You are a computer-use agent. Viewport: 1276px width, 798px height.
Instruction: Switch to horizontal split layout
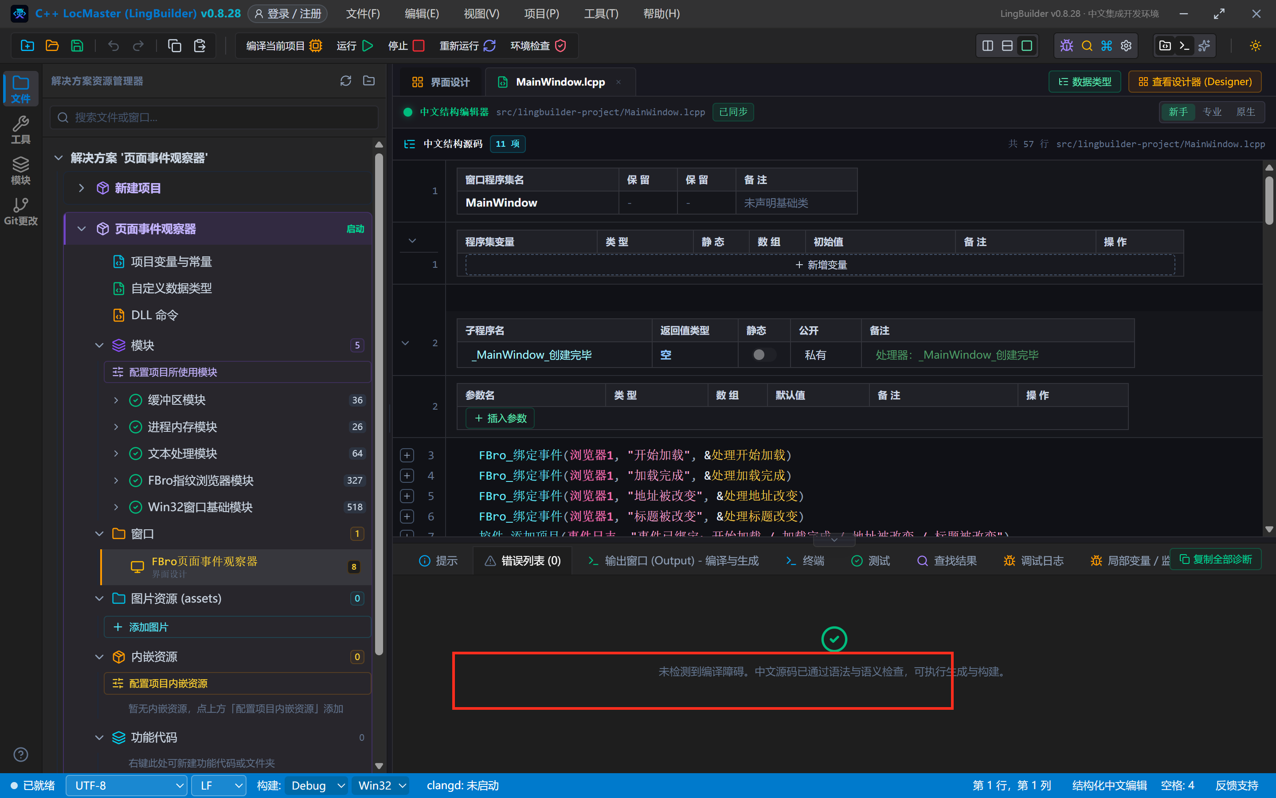click(x=1007, y=46)
